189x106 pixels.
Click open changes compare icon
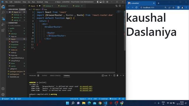click(x=116, y=6)
